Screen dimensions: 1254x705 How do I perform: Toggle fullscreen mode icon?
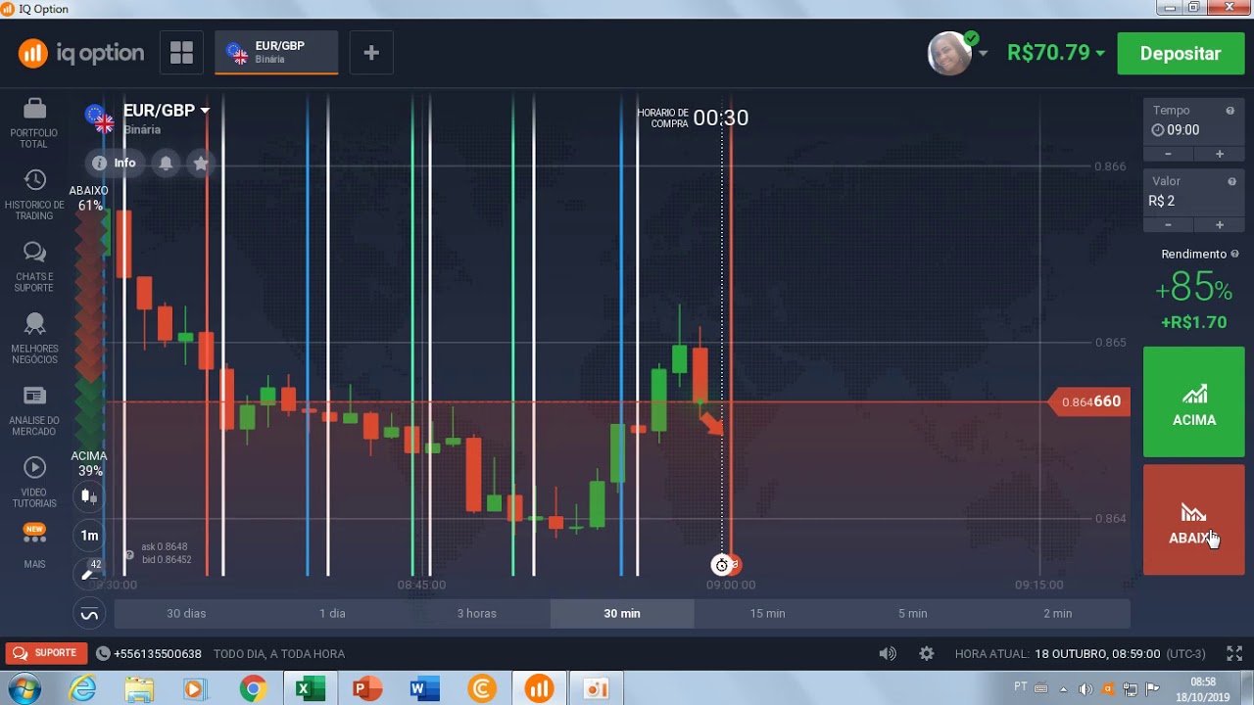click(x=1234, y=653)
